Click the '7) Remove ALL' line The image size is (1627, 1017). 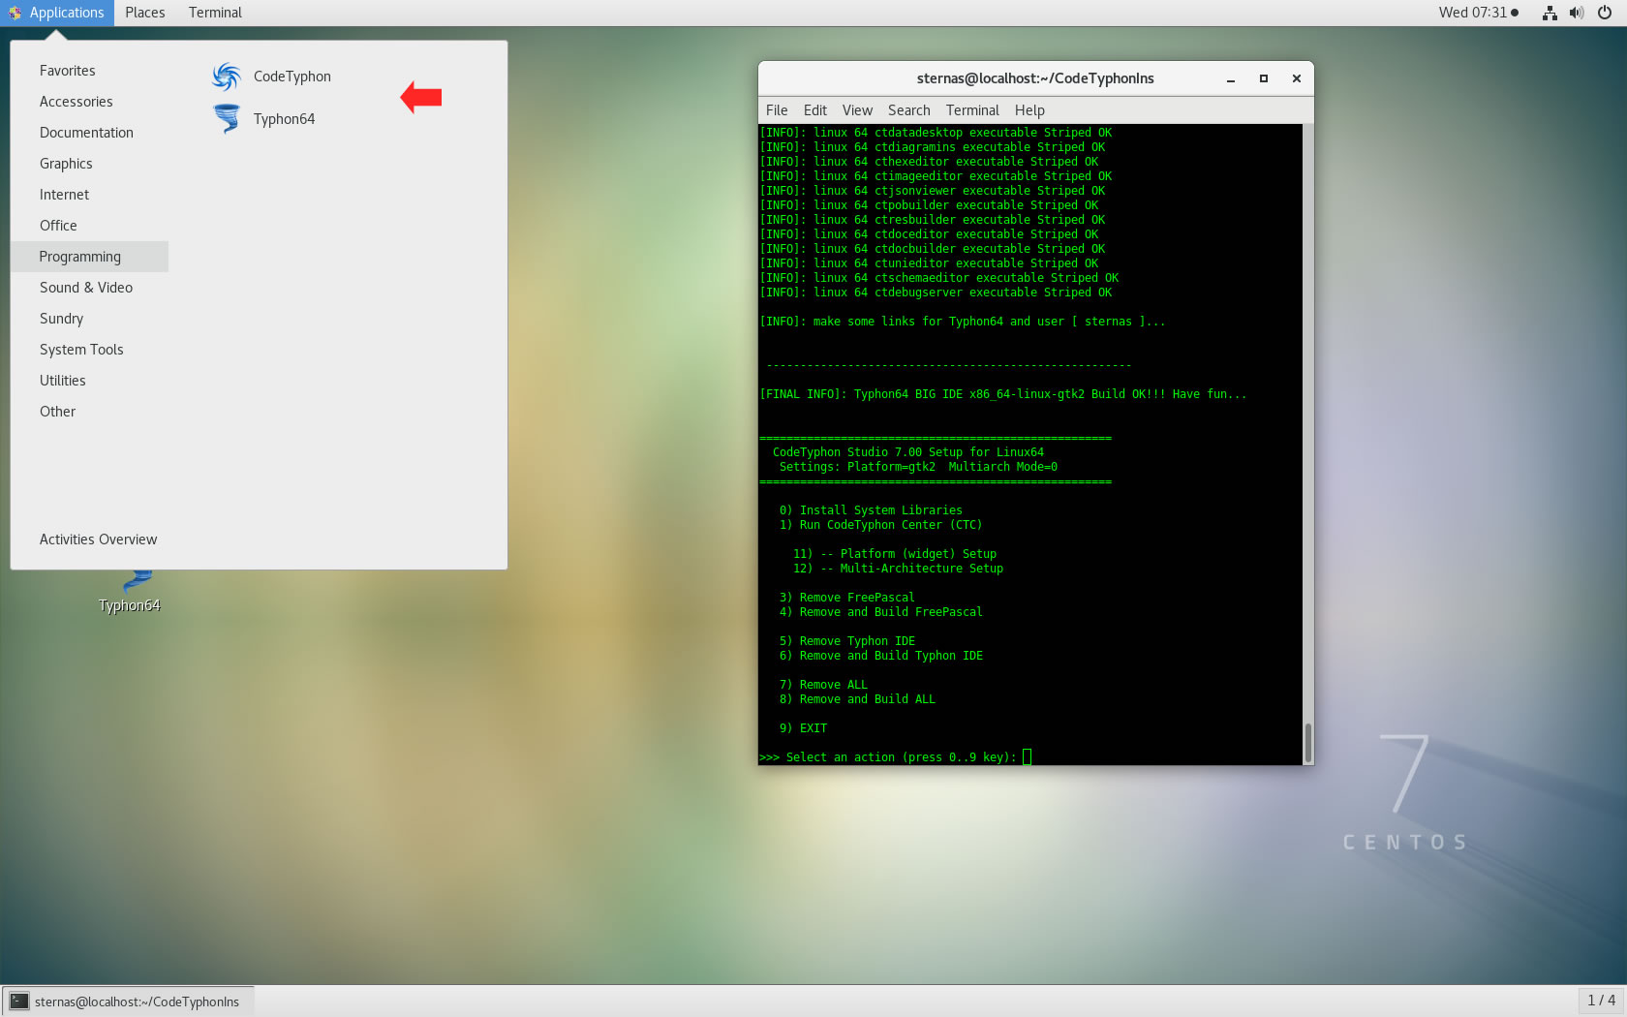pyautogui.click(x=823, y=685)
